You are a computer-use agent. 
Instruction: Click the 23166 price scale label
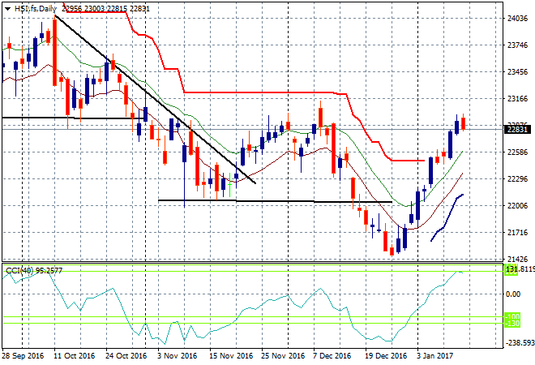coord(518,99)
